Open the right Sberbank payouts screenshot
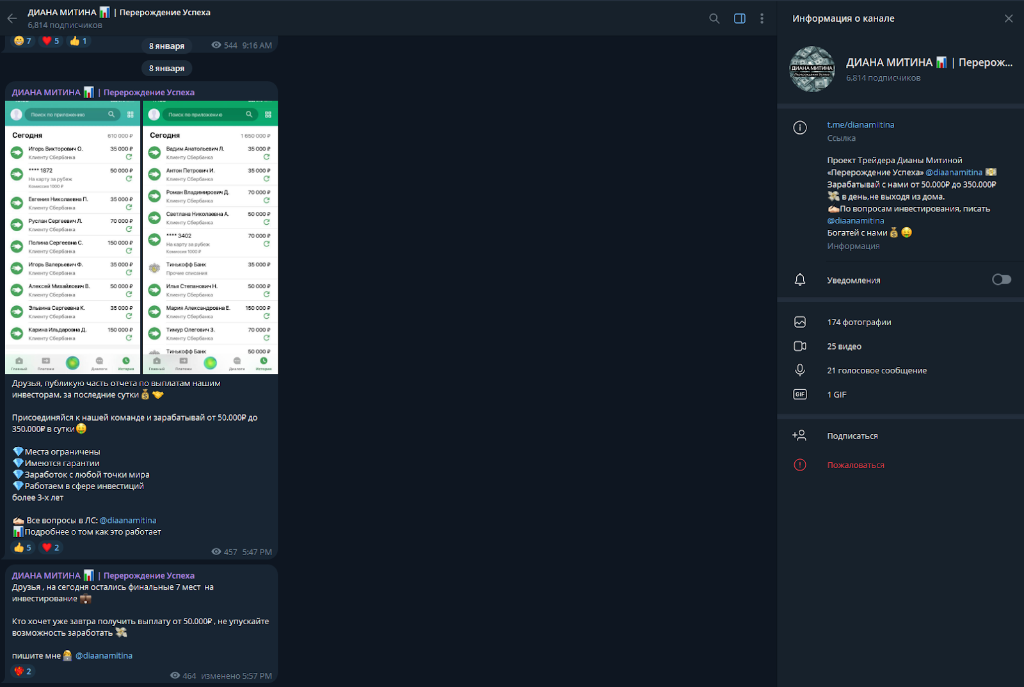1024x687 pixels. [x=210, y=238]
